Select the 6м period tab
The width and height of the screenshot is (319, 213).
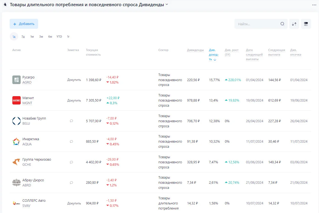(x=50, y=37)
